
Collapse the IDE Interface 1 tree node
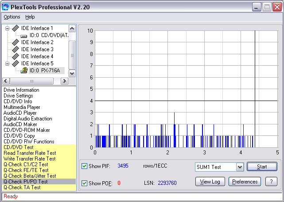pyautogui.click(x=7, y=28)
